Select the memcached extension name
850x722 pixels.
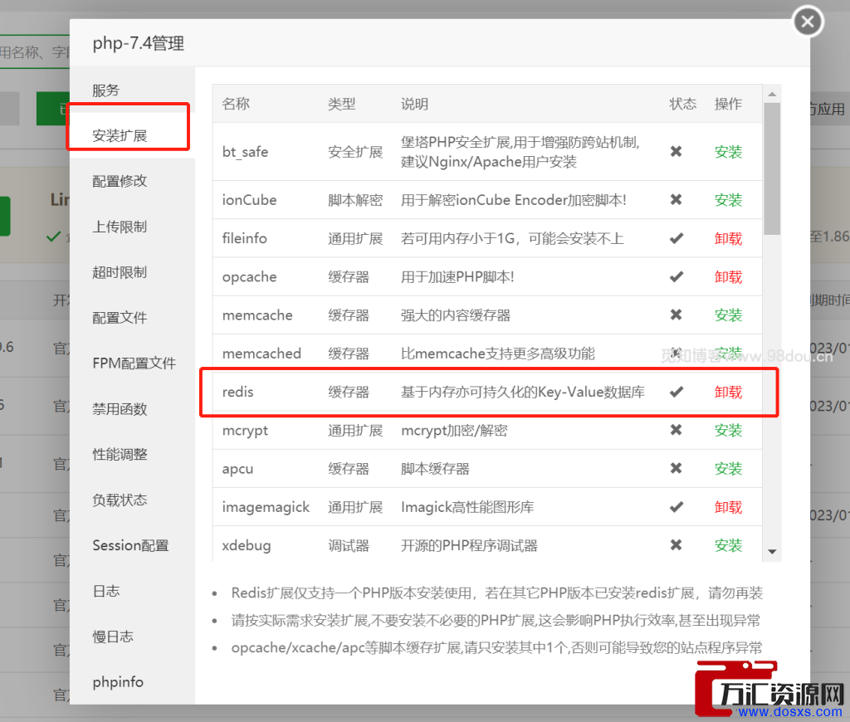click(261, 354)
